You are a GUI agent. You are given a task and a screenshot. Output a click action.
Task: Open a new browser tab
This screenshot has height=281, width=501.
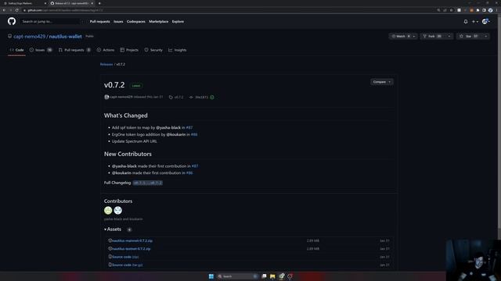click(x=99, y=3)
